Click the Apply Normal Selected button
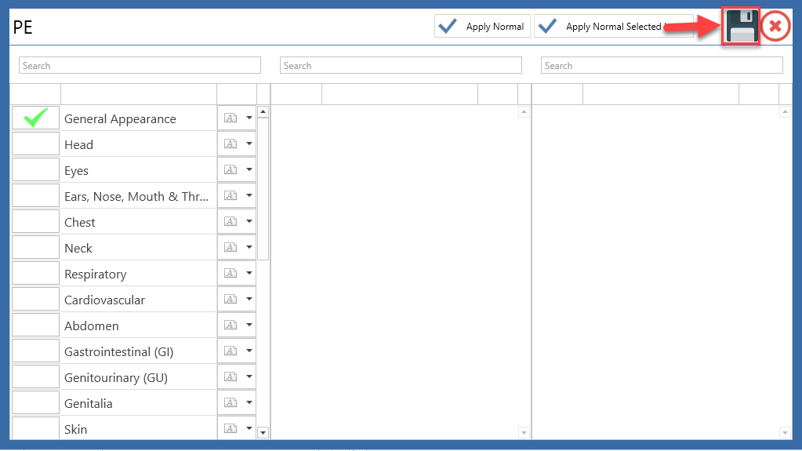This screenshot has height=451, width=802. click(x=613, y=26)
